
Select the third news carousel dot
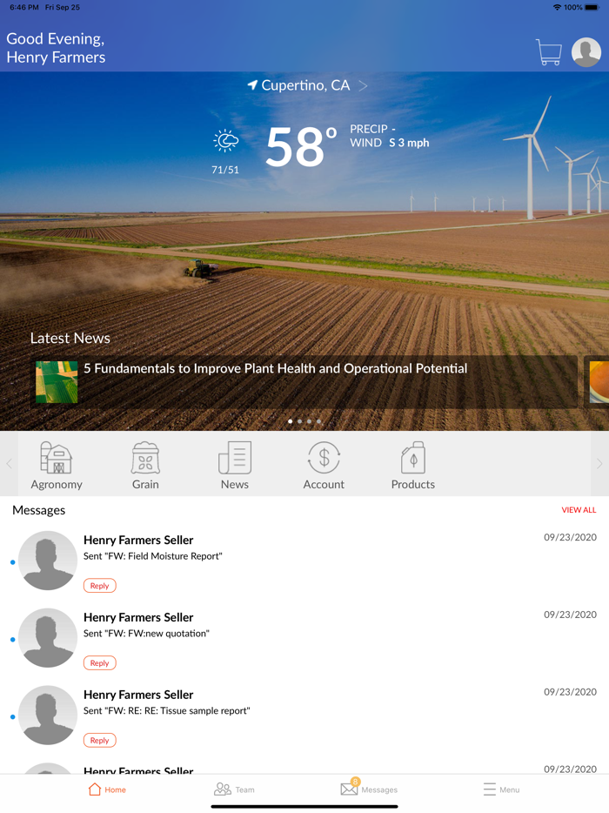310,421
